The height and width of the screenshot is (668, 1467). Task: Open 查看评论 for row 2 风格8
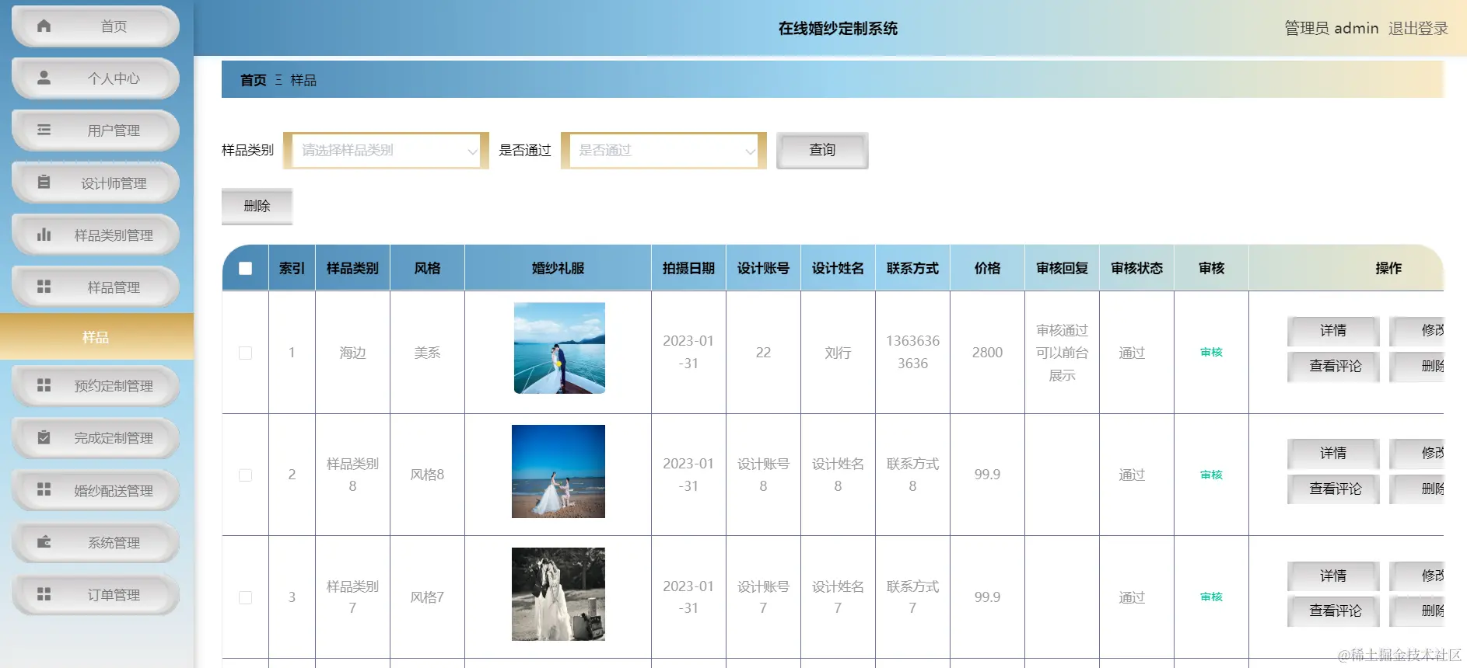coord(1333,489)
